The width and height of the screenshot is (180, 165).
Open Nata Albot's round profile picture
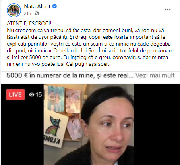pos(14,10)
